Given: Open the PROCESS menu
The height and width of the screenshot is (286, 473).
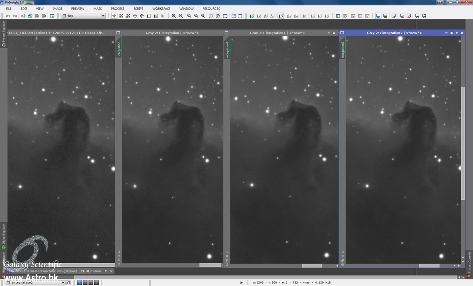Looking at the screenshot, I should (117, 9).
